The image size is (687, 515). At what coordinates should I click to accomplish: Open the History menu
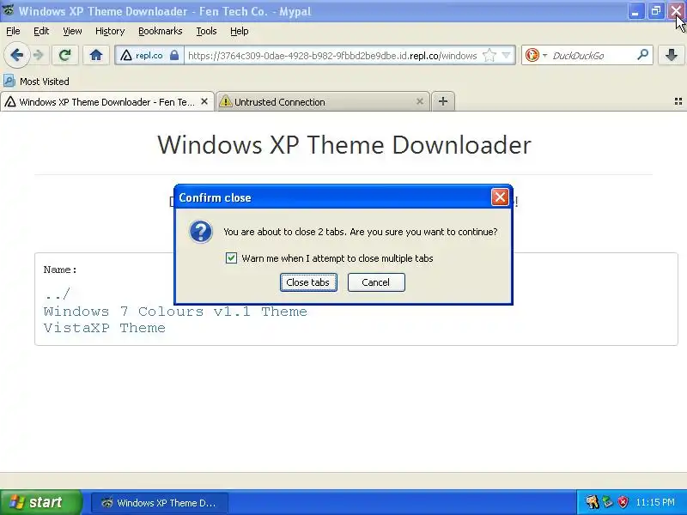pos(110,31)
